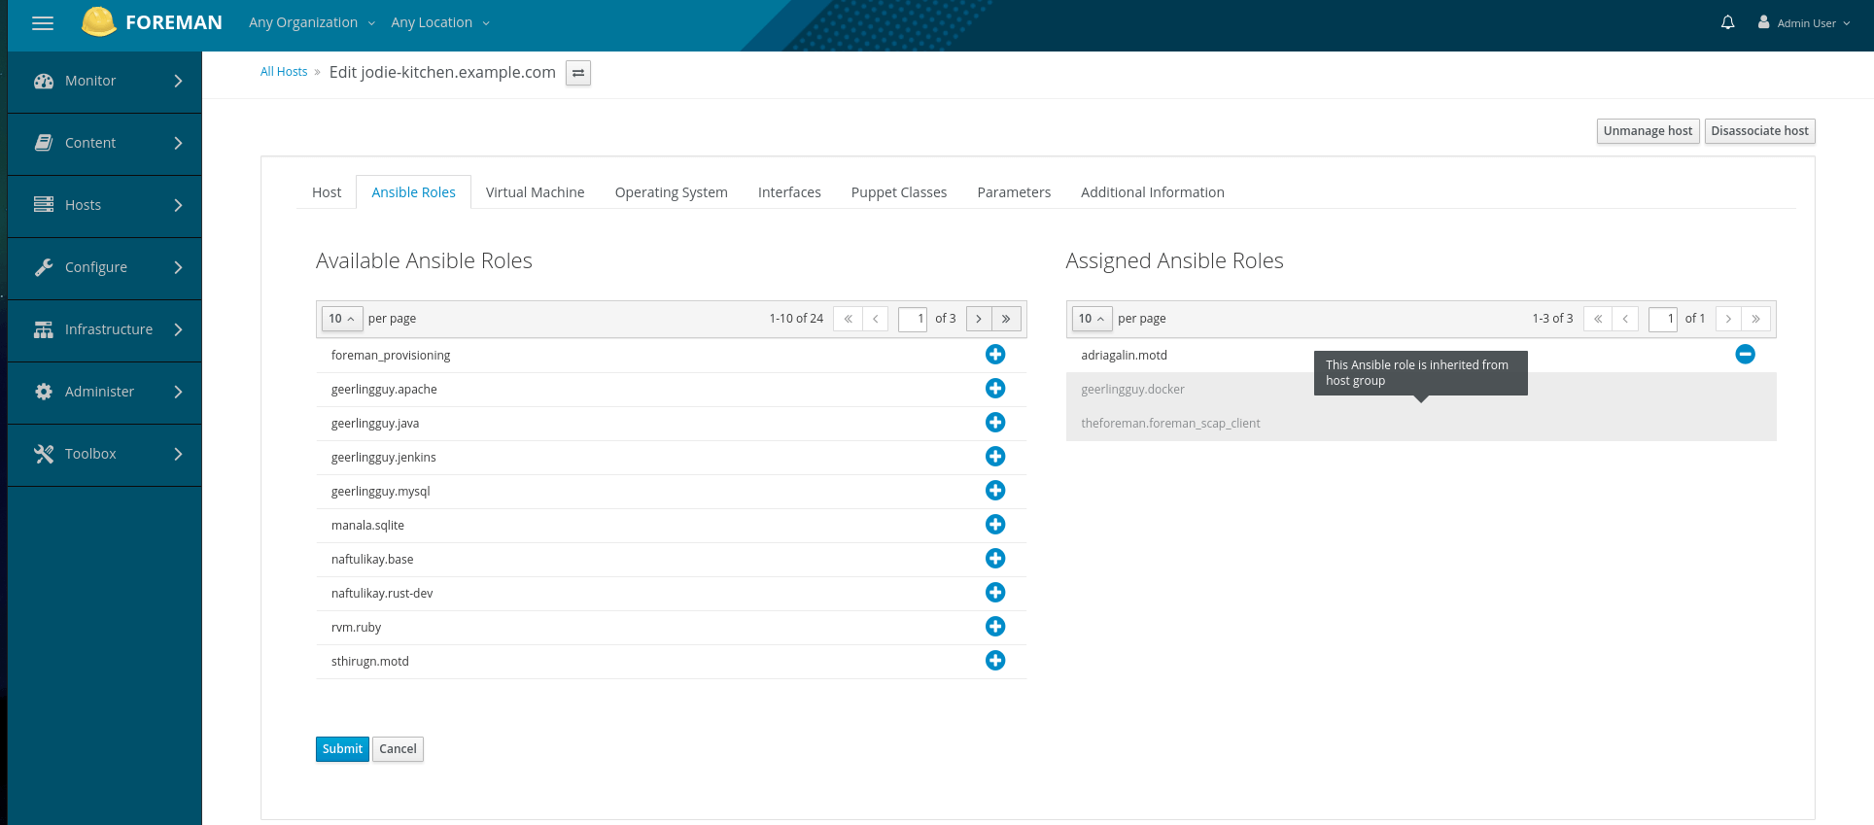Jump to first page of available roles
The image size is (1874, 825).
coord(848,319)
